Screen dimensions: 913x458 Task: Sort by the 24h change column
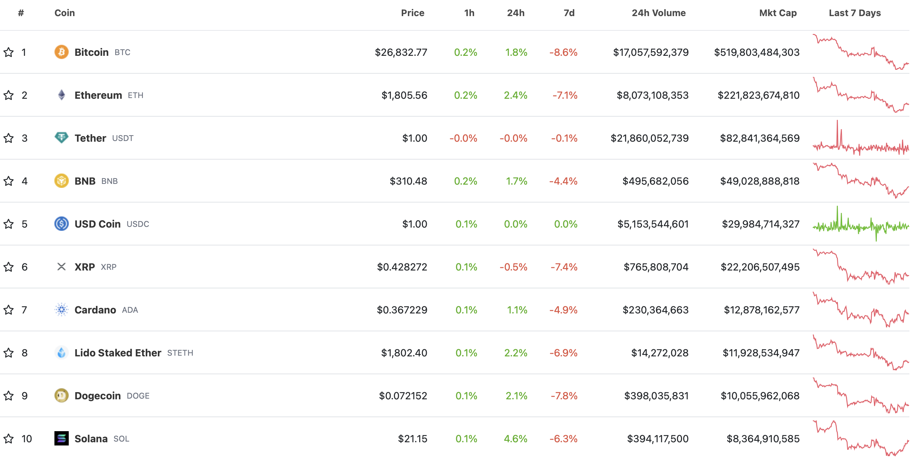(x=516, y=13)
